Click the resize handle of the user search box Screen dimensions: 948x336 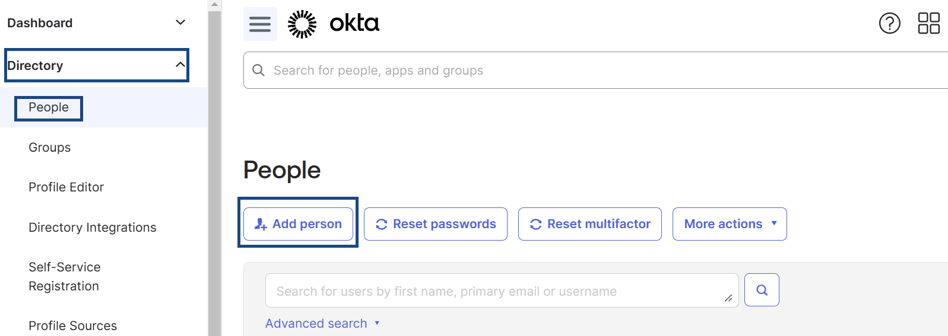click(x=728, y=298)
